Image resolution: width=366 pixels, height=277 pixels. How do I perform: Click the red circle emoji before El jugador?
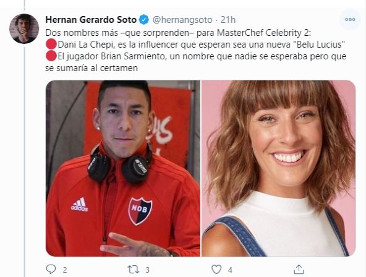tap(51, 56)
